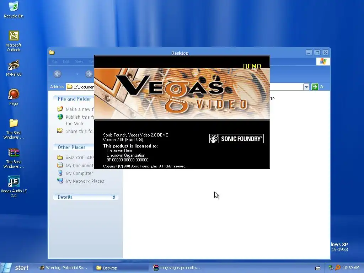Click the Publish globe icon
The image size is (364, 273).
(x=60, y=117)
